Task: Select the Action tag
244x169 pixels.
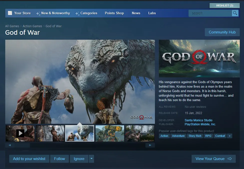Action: point(164,136)
